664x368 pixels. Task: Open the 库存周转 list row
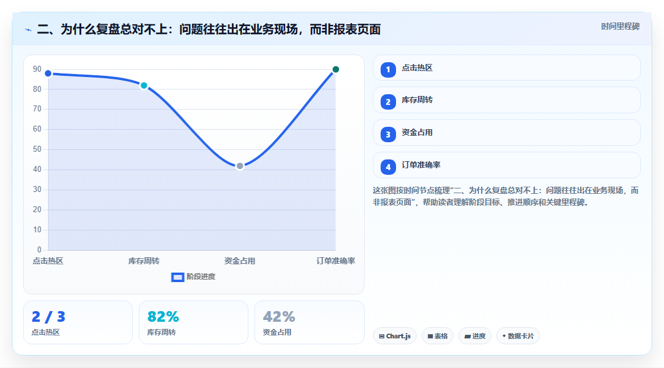pyautogui.click(x=506, y=100)
